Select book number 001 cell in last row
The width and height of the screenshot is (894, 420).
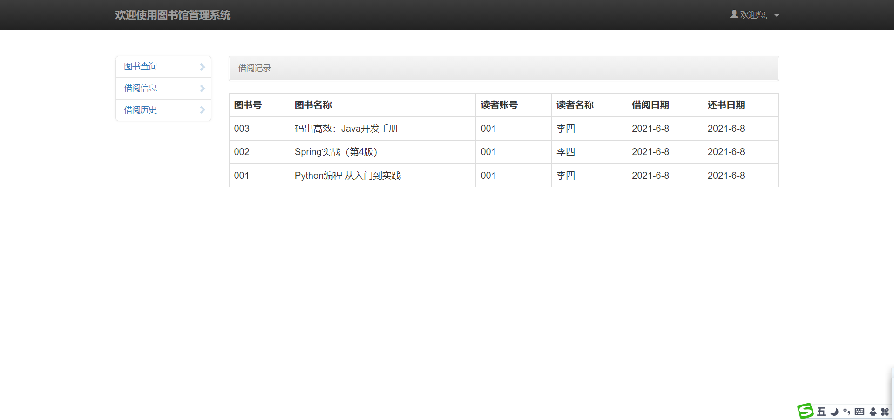coord(259,176)
